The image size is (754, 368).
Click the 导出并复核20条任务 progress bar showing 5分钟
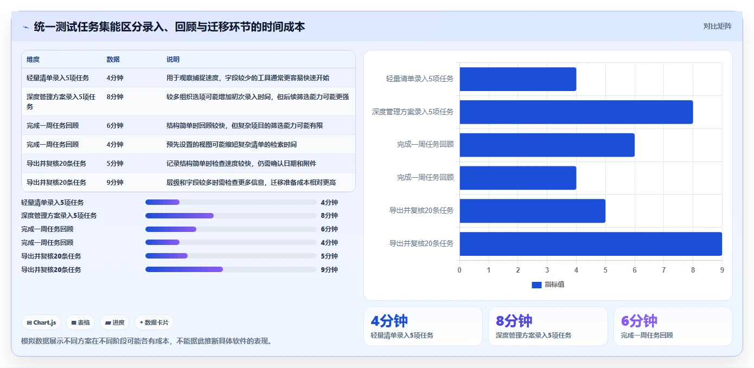(231, 256)
